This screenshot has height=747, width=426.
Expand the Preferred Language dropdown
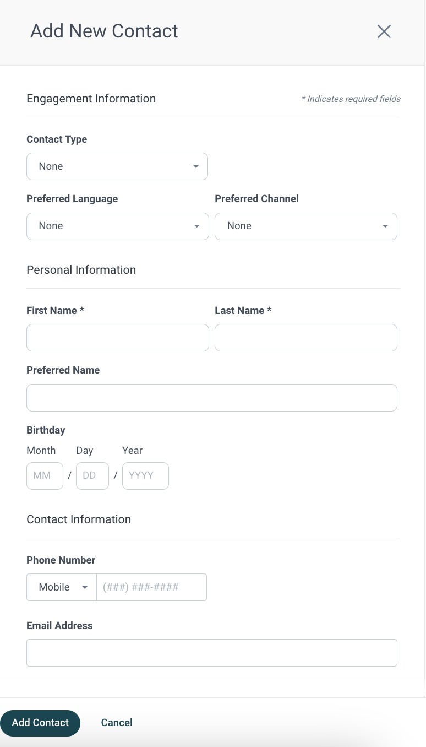coord(117,226)
